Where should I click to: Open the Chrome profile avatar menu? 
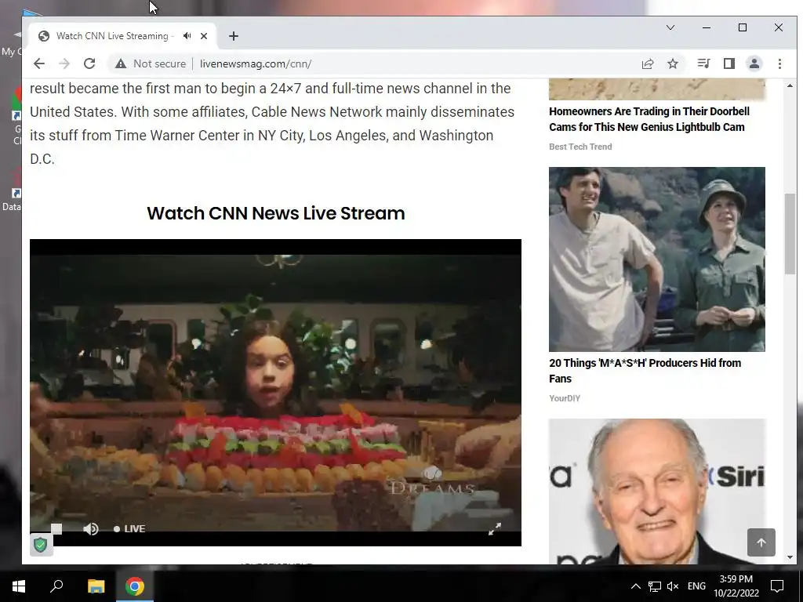[754, 63]
